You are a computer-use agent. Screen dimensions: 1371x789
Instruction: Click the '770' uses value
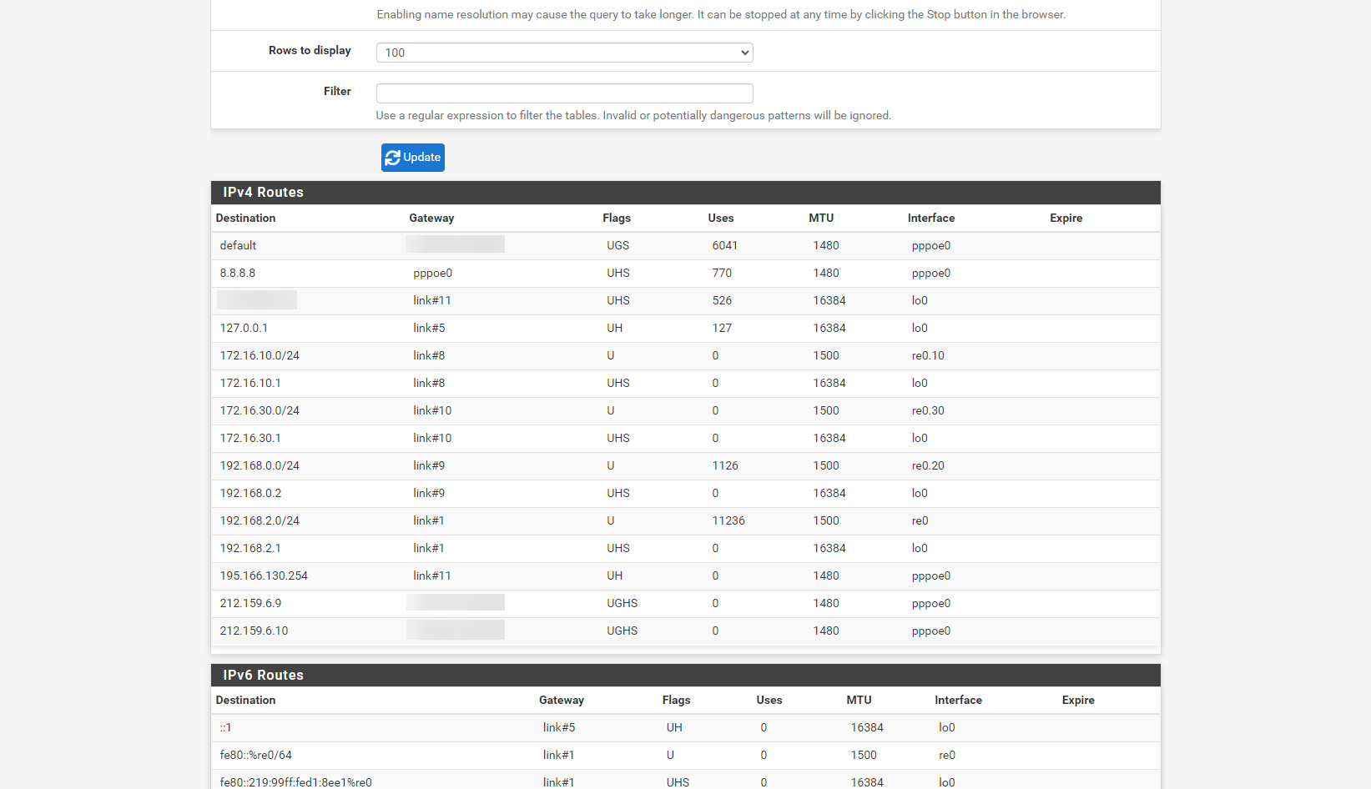pyautogui.click(x=722, y=274)
